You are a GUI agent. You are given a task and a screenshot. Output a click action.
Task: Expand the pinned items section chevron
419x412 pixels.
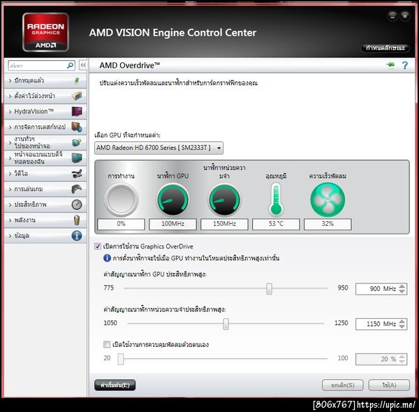[10, 80]
